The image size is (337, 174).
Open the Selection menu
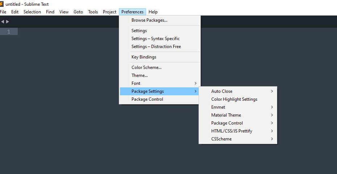click(32, 12)
